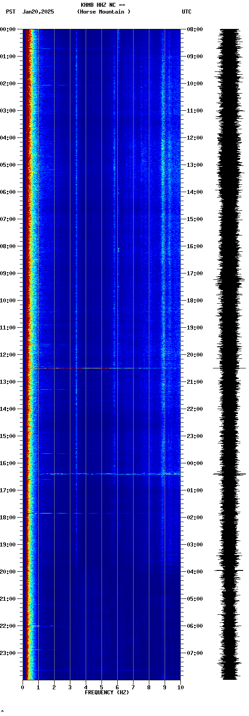Click the pale horizontal event streak after 16:00 PST
The height and width of the screenshot is (716, 249).
pos(110,474)
